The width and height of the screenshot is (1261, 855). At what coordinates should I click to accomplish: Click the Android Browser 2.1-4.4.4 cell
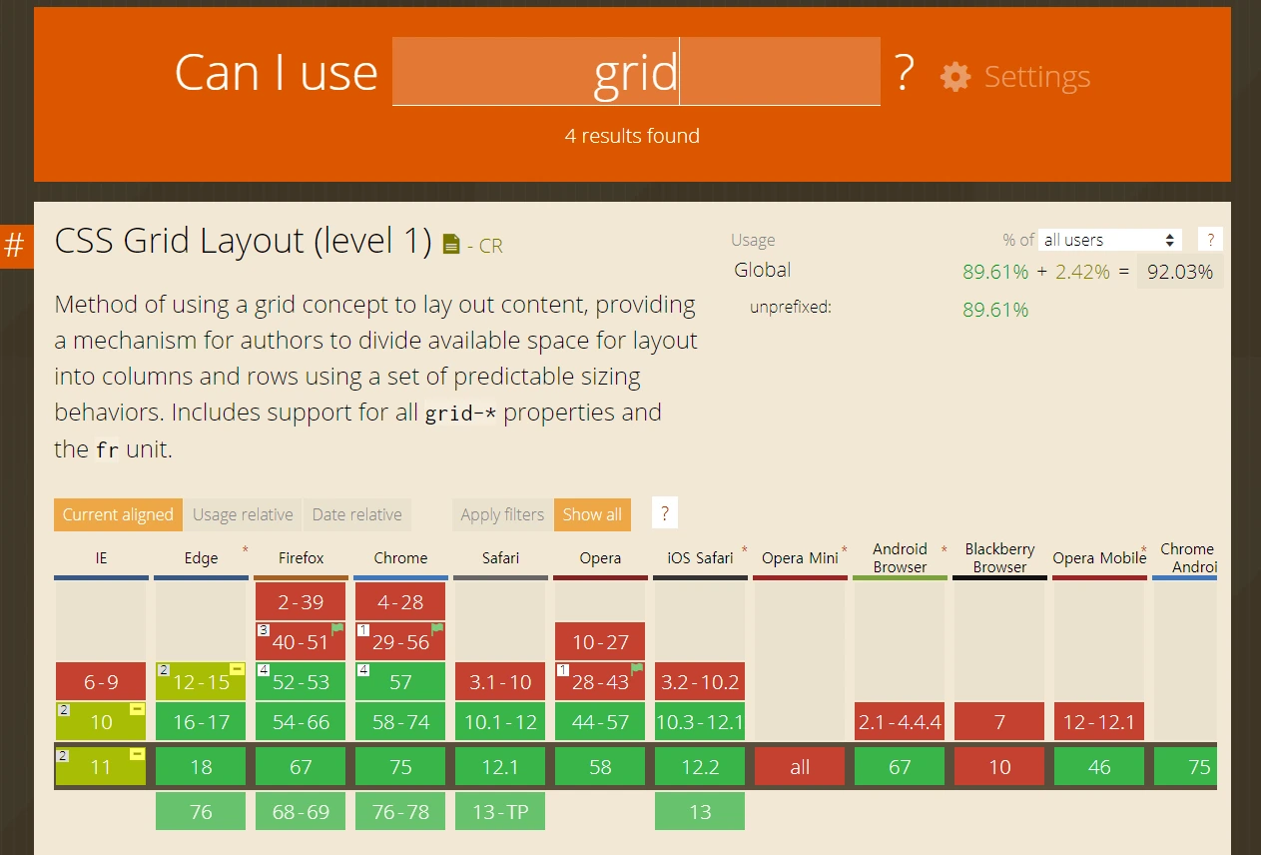pos(900,721)
